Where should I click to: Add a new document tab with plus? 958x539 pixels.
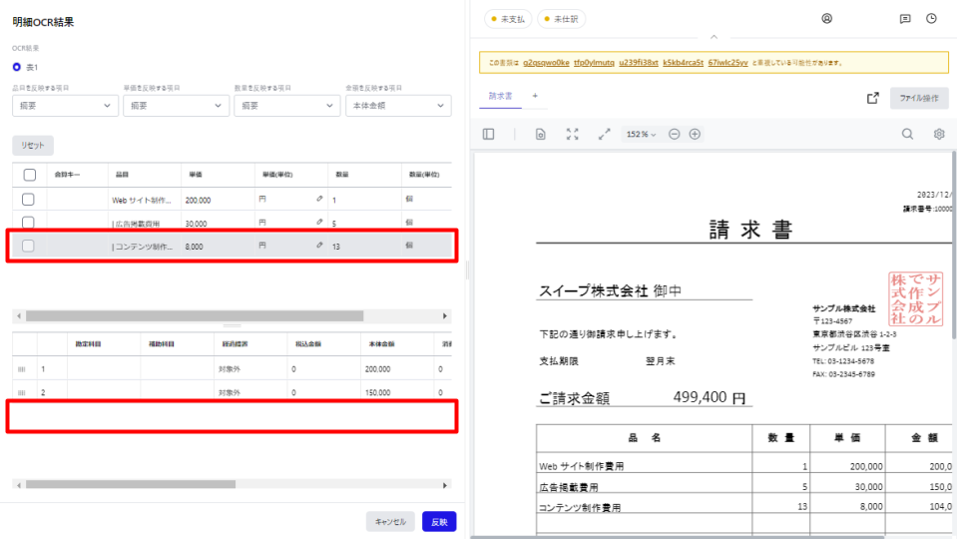click(x=535, y=96)
